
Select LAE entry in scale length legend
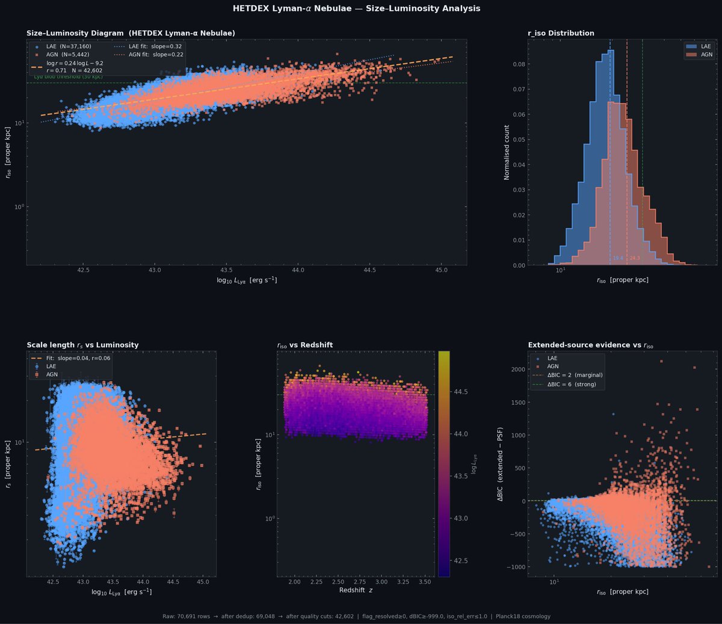coord(45,366)
